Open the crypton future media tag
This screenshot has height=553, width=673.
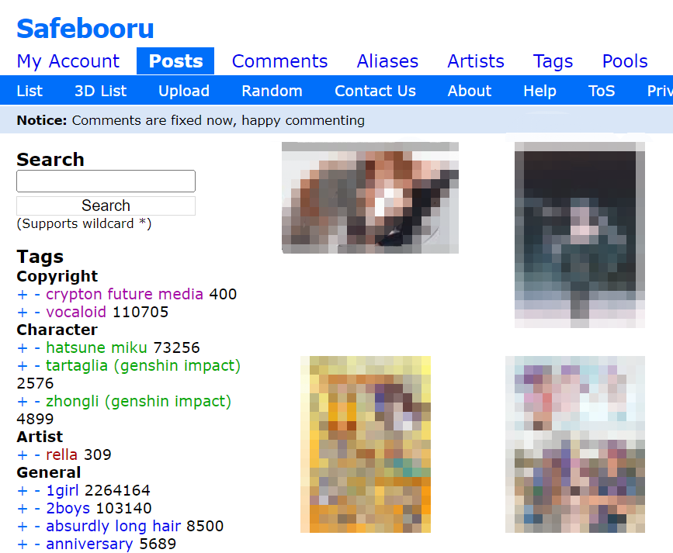pos(124,294)
